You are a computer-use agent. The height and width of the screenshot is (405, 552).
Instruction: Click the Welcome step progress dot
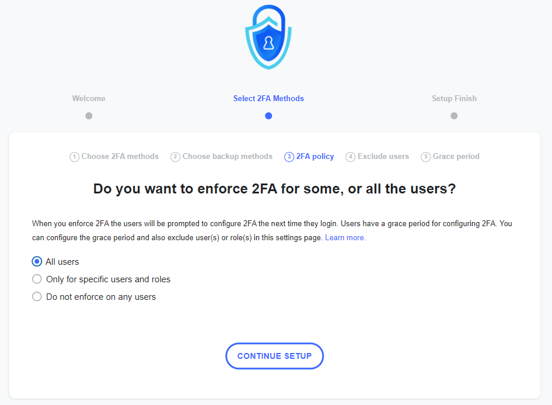click(89, 116)
